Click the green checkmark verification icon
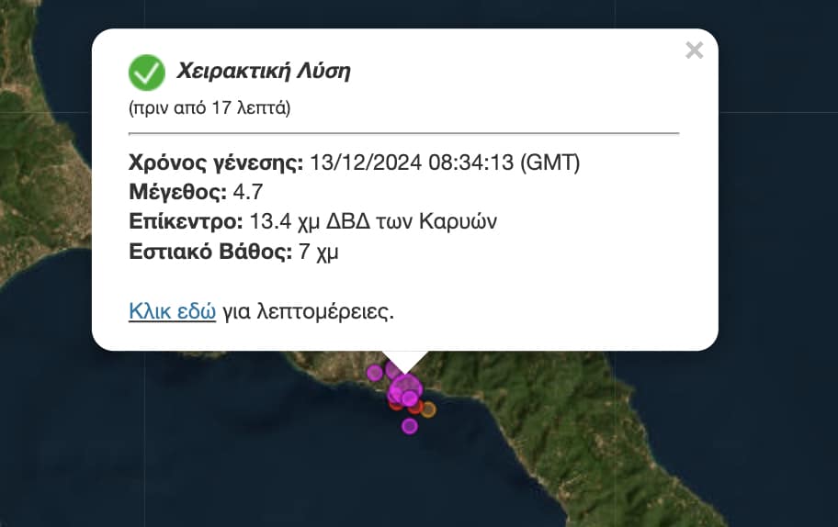 (146, 72)
